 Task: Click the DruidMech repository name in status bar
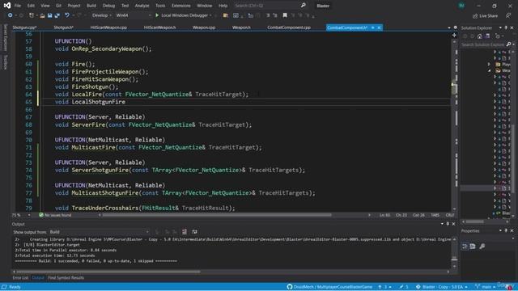(333, 287)
